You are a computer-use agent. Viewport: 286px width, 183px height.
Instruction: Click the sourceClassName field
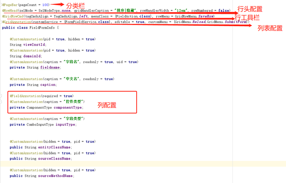pos(54,158)
